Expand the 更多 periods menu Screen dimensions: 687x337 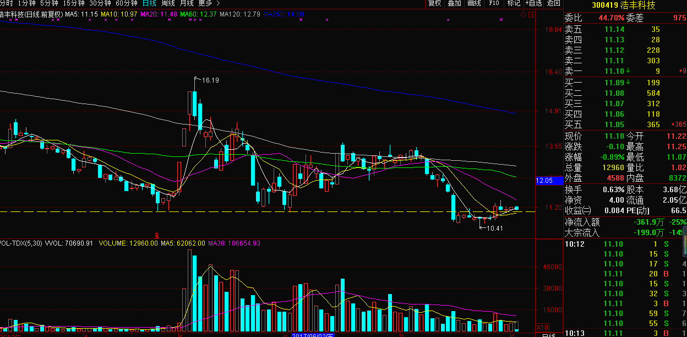pos(209,3)
